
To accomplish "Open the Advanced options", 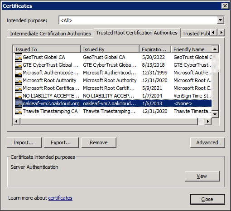I will pyautogui.click(x=207, y=142).
